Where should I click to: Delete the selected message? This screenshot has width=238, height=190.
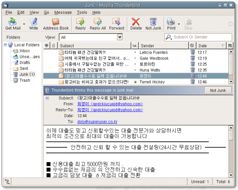pos(136,24)
